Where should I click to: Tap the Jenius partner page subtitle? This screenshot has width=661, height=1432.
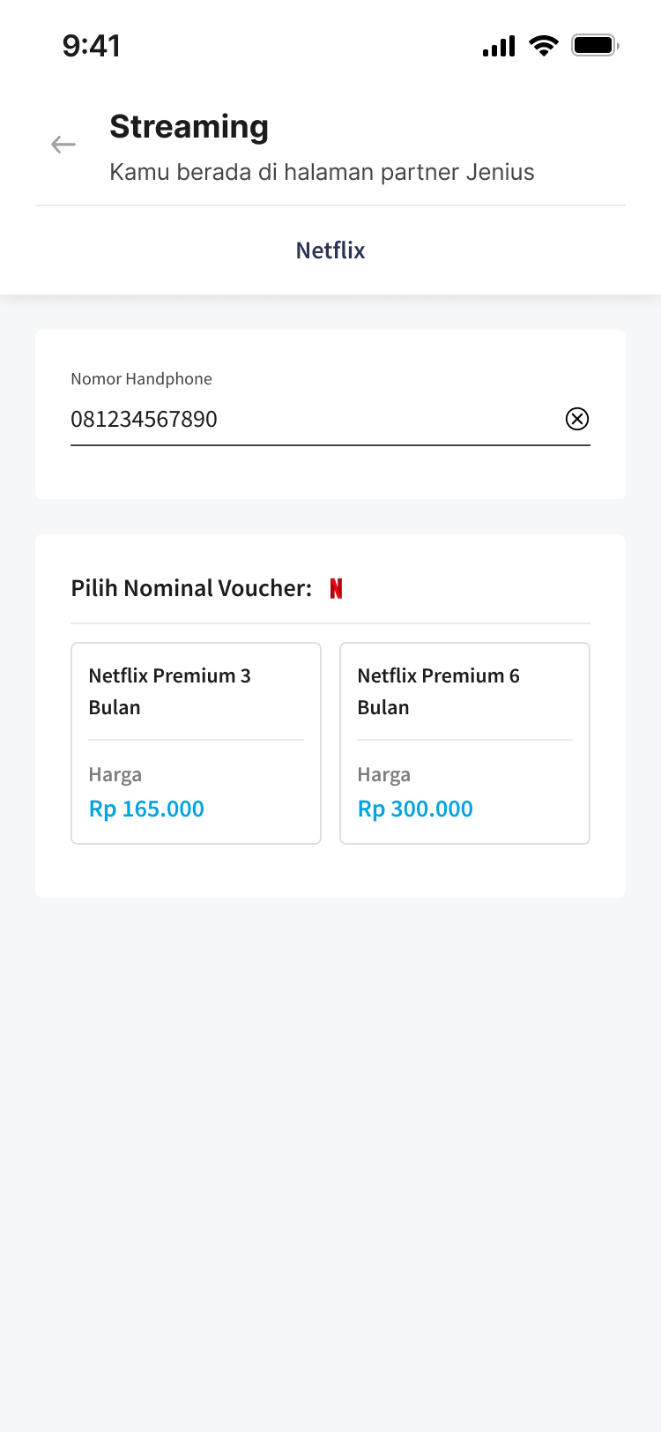click(322, 172)
